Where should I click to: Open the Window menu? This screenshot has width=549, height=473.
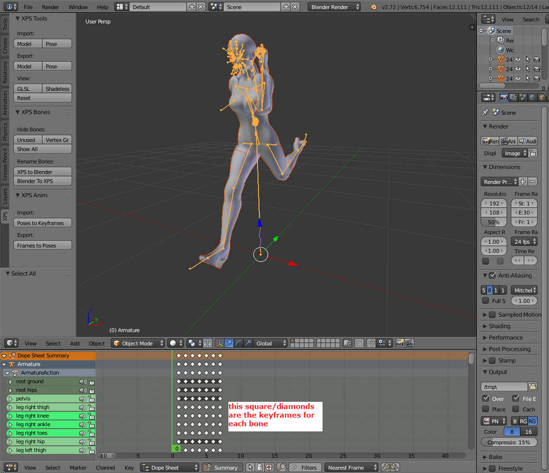[x=78, y=7]
